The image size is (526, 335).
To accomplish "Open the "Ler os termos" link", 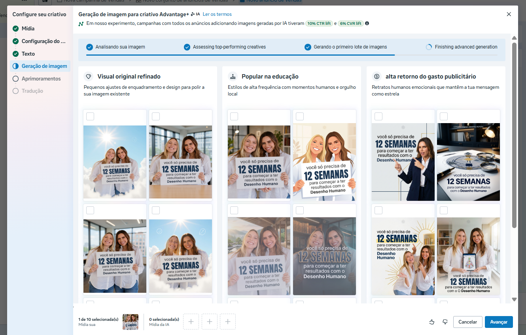I will coord(217,14).
